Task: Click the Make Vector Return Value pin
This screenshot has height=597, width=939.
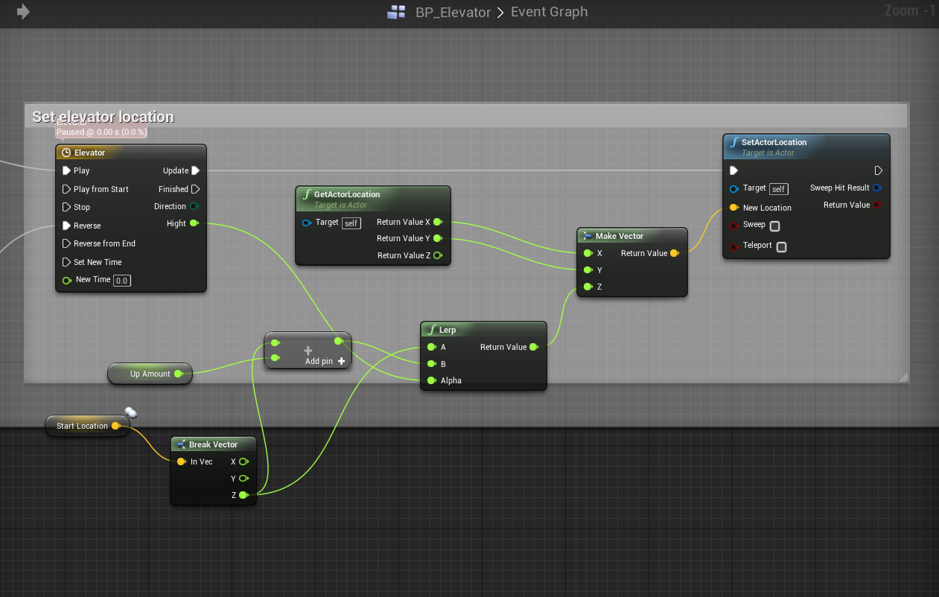Action: pyautogui.click(x=674, y=253)
